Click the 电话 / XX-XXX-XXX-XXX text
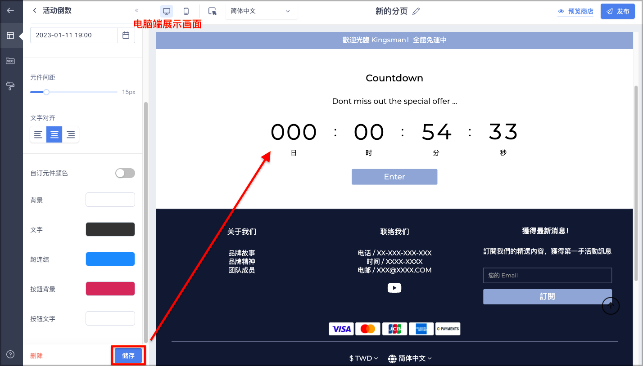The image size is (643, 366). pos(394,253)
